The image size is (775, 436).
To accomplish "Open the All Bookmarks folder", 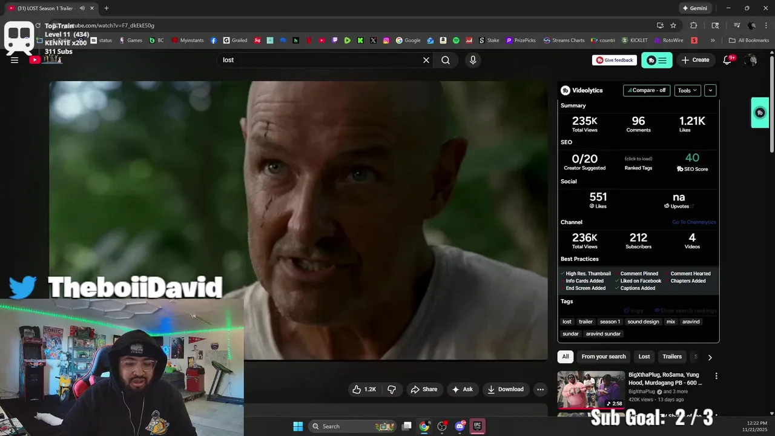I will (x=749, y=41).
